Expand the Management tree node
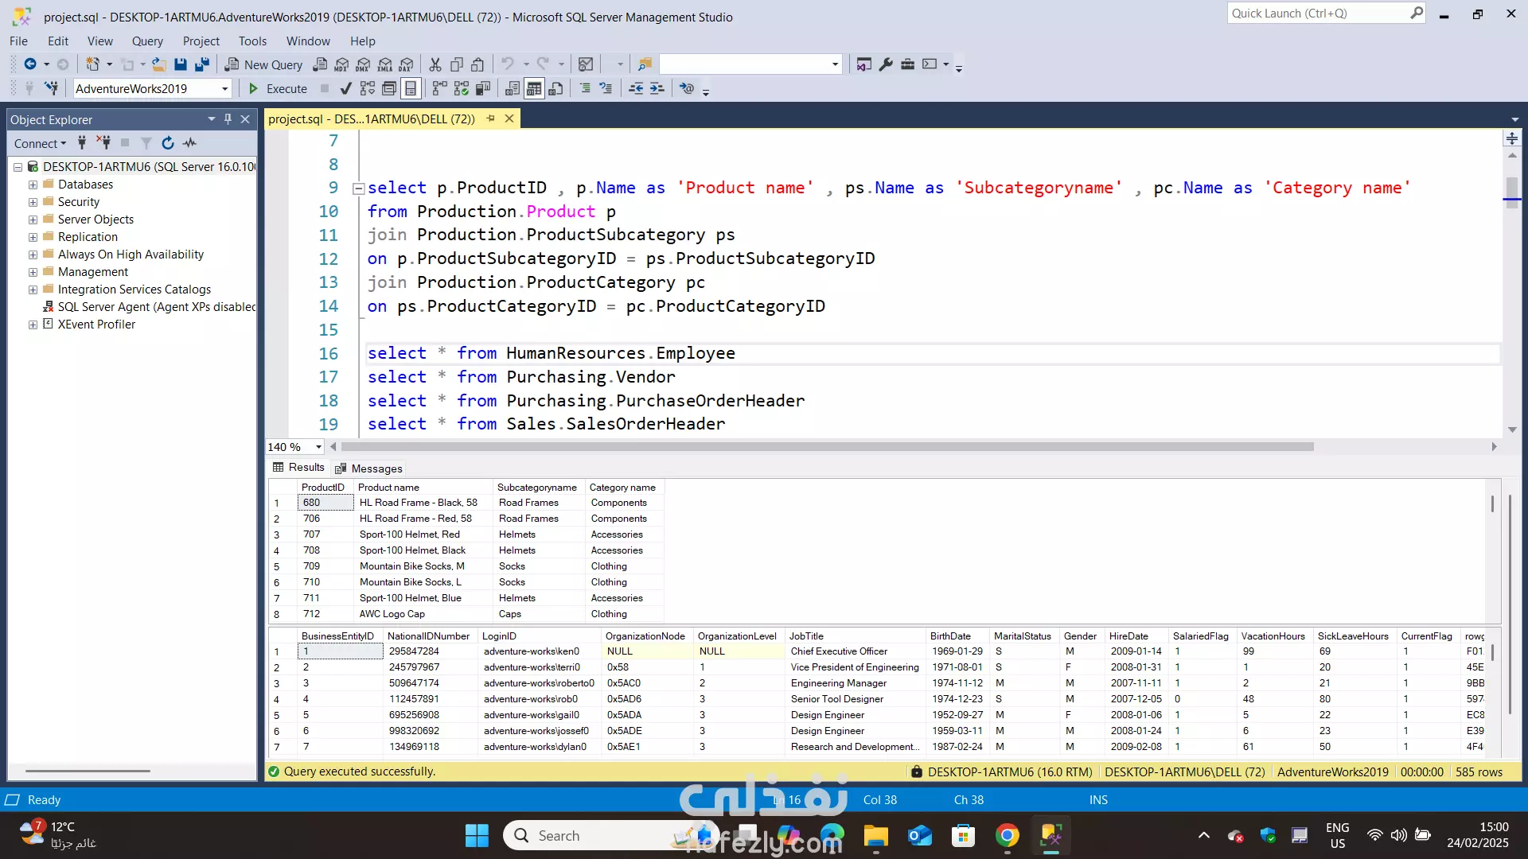This screenshot has width=1528, height=859. pos(33,272)
